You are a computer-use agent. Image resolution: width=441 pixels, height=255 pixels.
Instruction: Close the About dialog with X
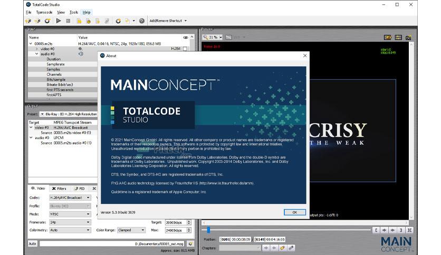pyautogui.click(x=305, y=56)
